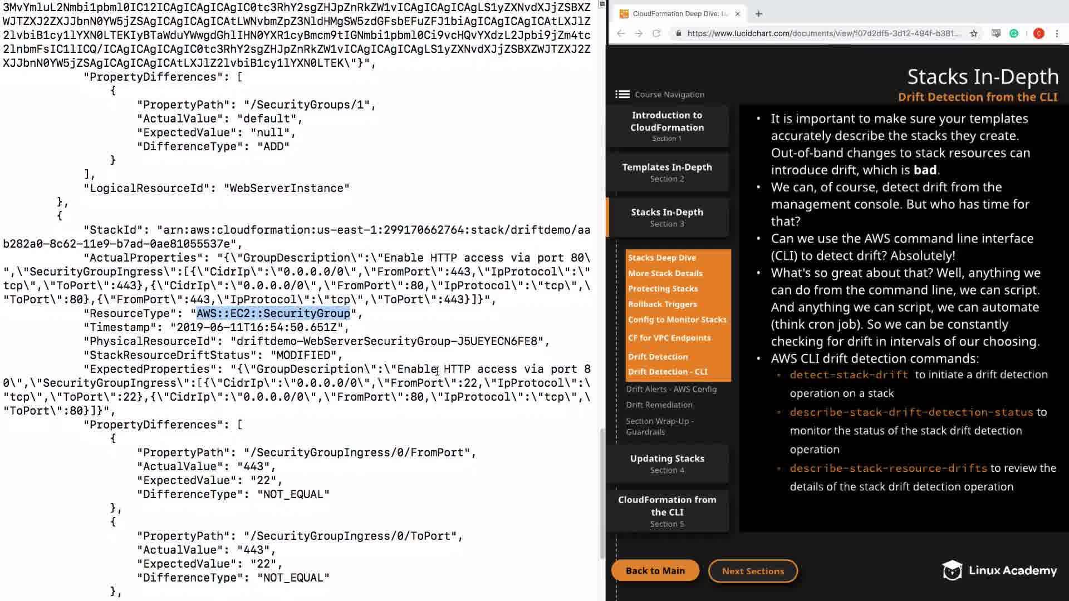Select Rollback Triggers lesson
The image size is (1069, 601).
pyautogui.click(x=662, y=304)
